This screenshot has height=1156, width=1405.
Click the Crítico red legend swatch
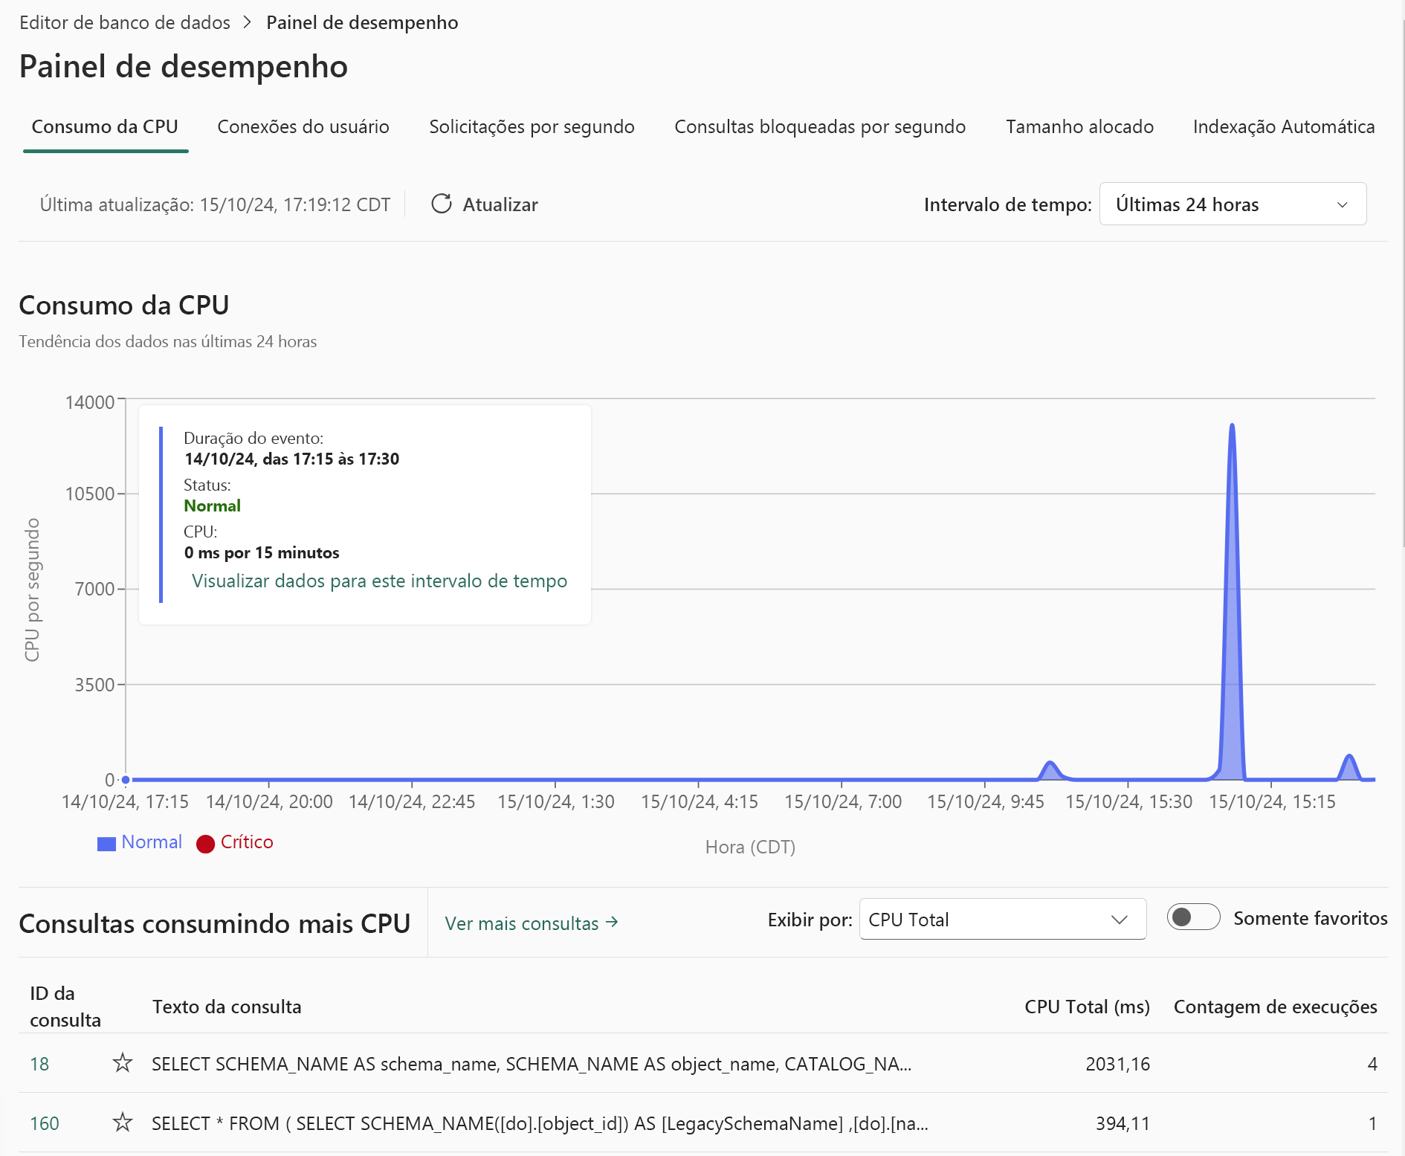tap(205, 844)
